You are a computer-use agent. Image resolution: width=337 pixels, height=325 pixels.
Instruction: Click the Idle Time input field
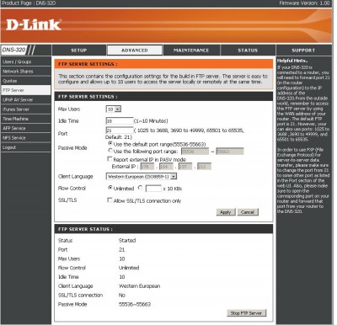[x=120, y=121]
